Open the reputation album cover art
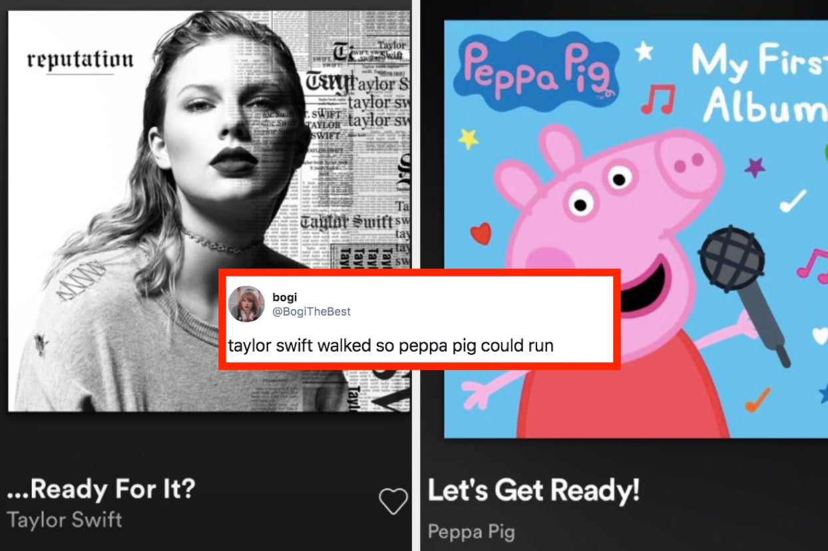This screenshot has height=551, width=828. click(209, 211)
